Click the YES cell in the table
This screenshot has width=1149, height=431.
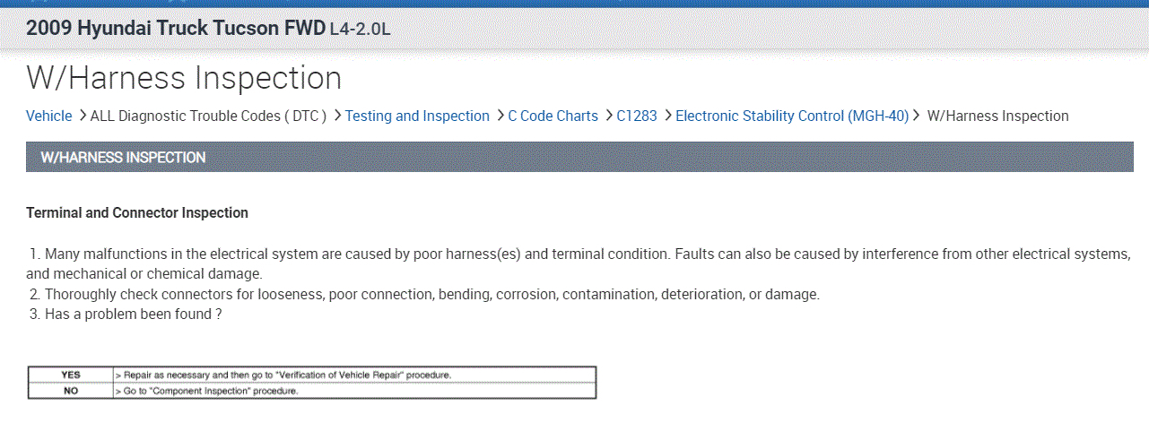[71, 375]
